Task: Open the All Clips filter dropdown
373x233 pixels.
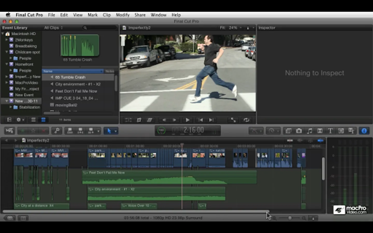Action: click(53, 28)
